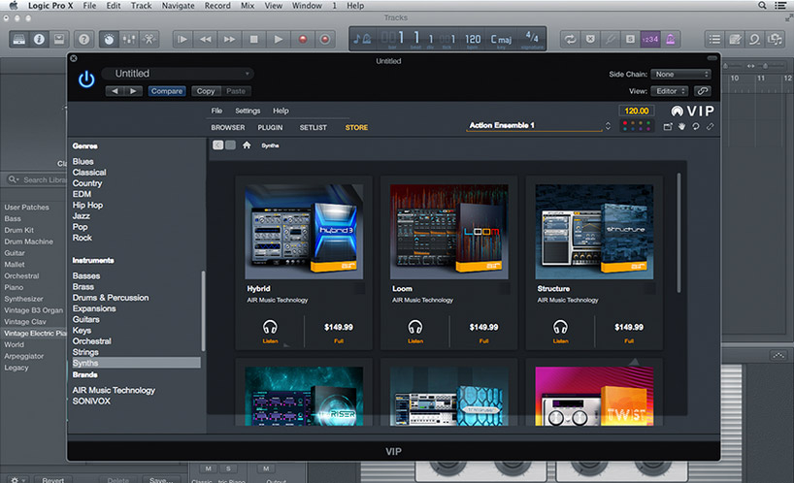Open the Side Chain None dropdown
The height and width of the screenshot is (483, 794).
(x=681, y=75)
